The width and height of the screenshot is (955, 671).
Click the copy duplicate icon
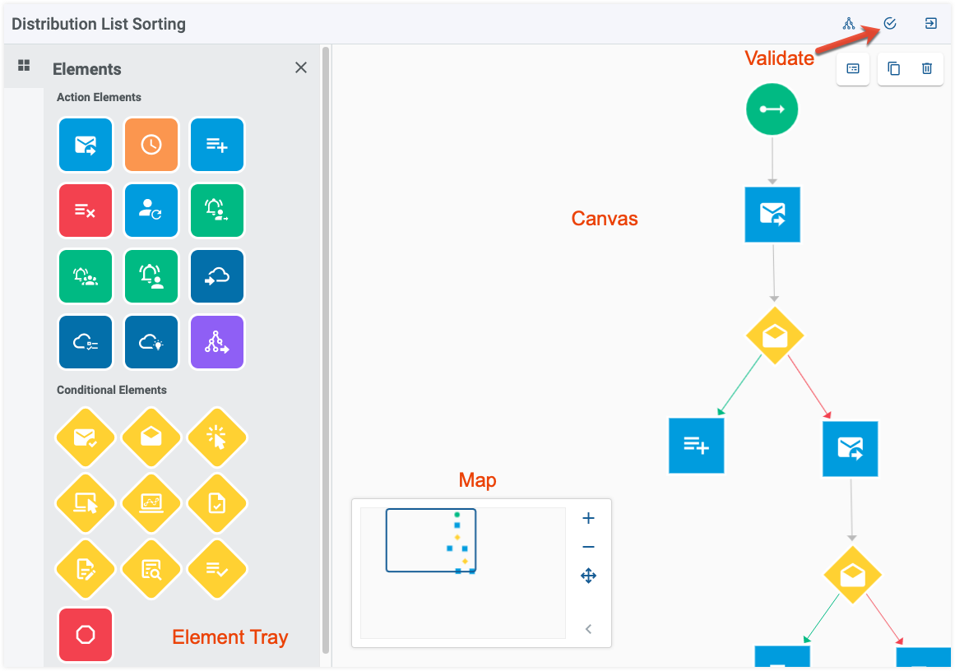coord(893,69)
